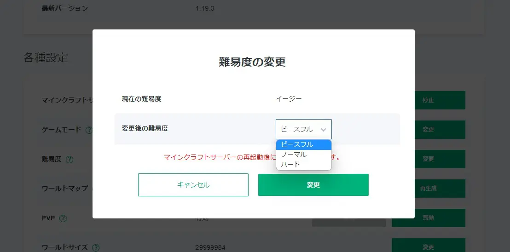Screen dimensions: 510x252
Task: Click the help icon beside ゲームモード
Action: pyautogui.click(x=89, y=130)
